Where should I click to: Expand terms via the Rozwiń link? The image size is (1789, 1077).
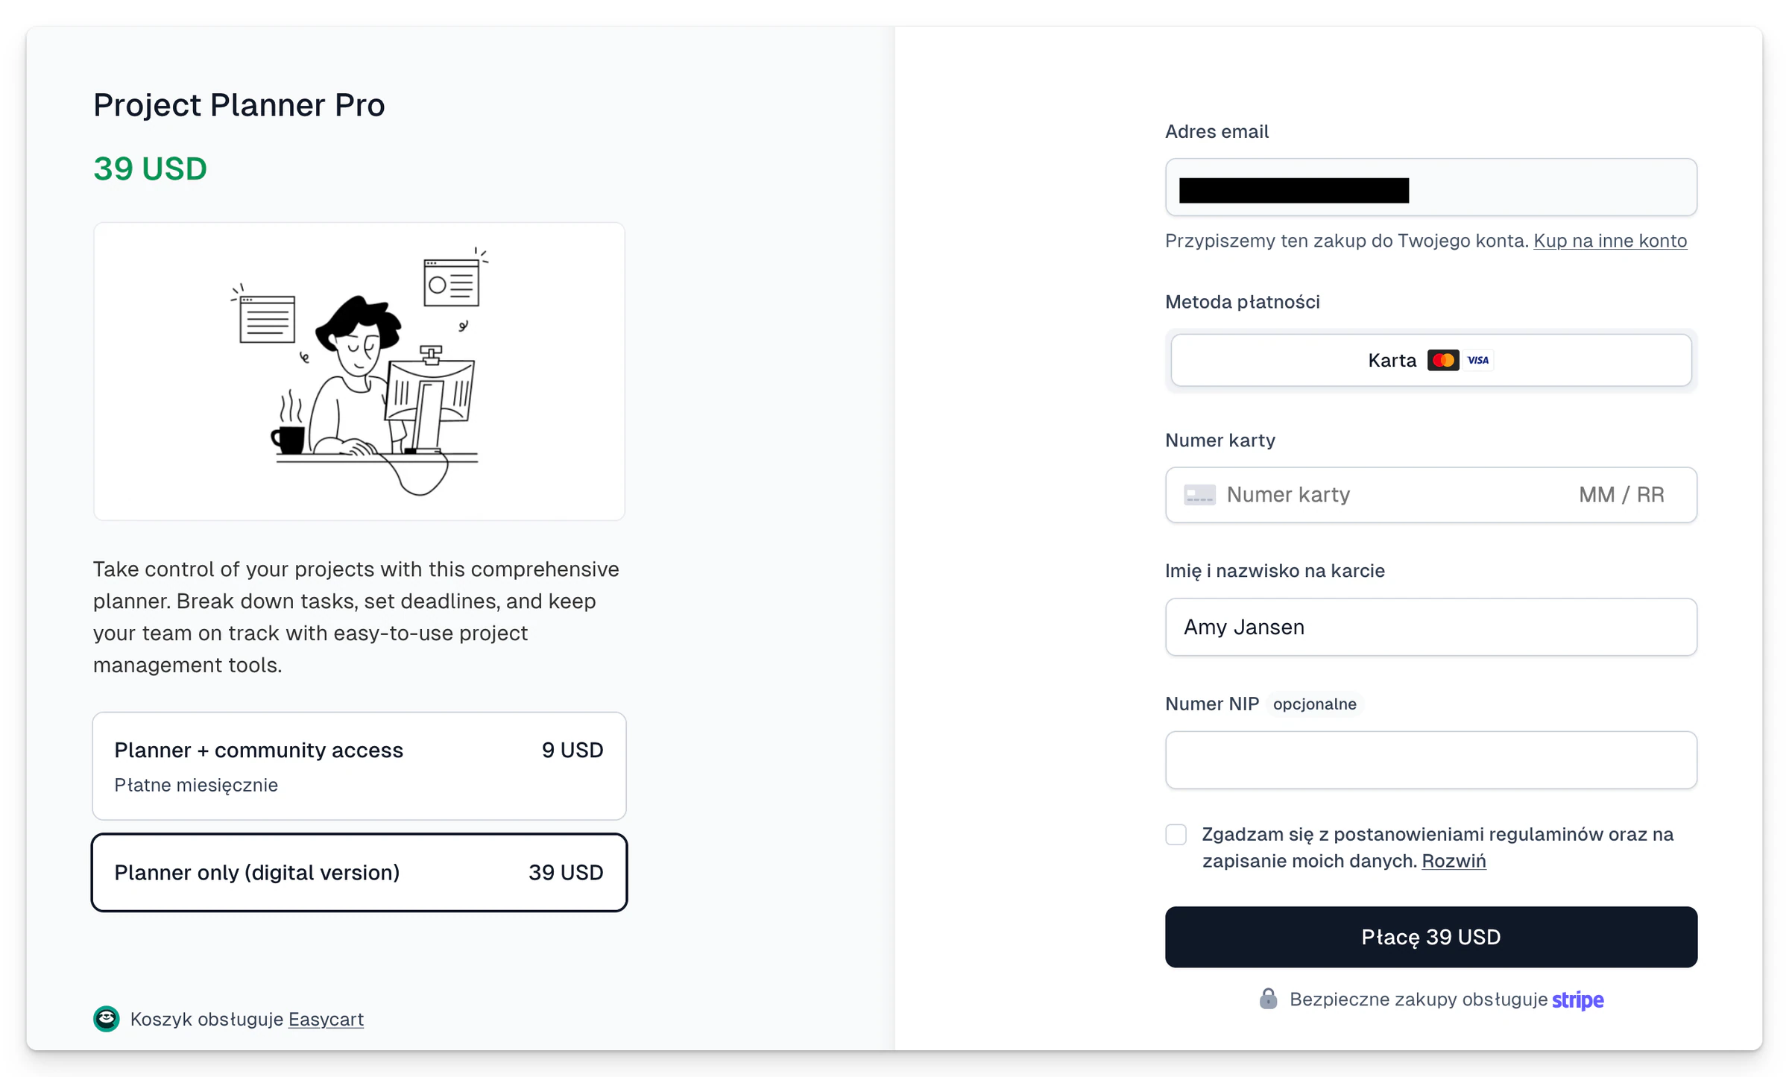(x=1454, y=861)
